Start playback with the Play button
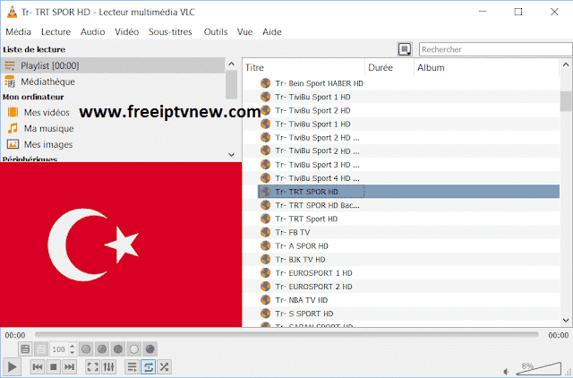Viewport: 573px width, 378px height. pos(12,366)
